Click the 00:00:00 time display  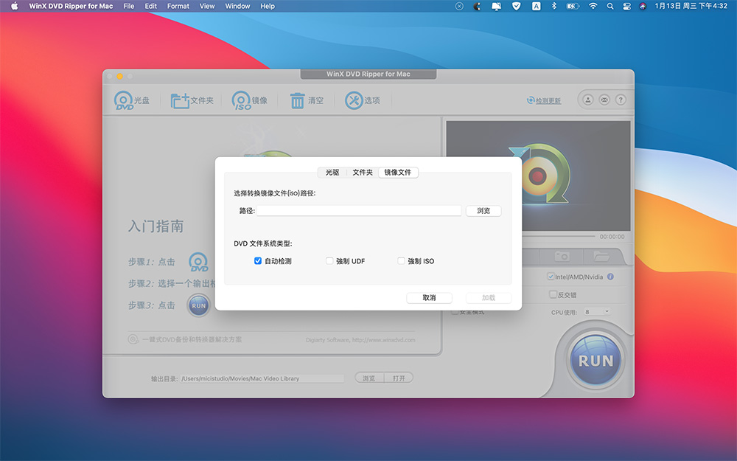(x=612, y=237)
